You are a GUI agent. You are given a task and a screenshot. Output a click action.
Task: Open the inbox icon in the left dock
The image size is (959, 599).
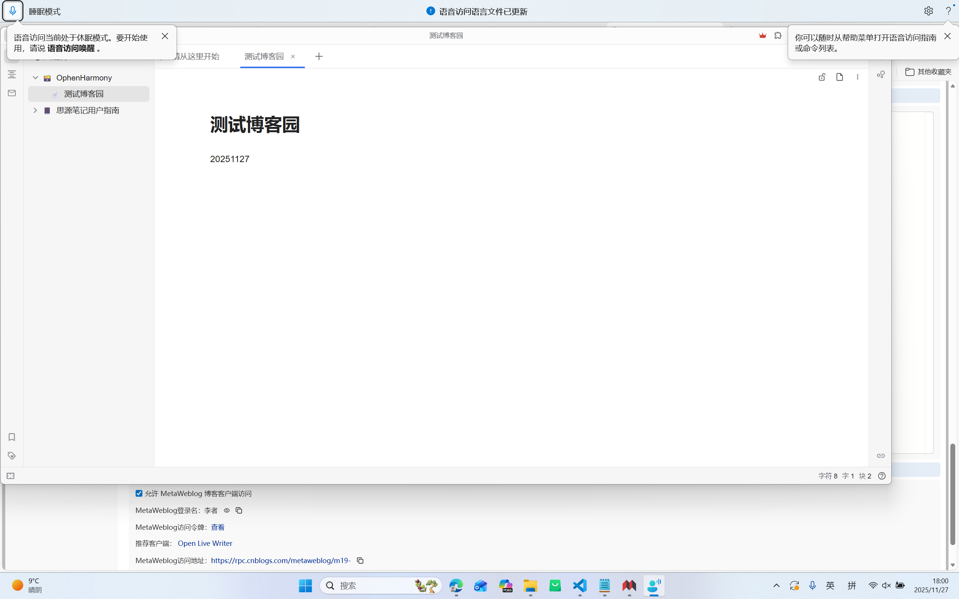point(12,93)
